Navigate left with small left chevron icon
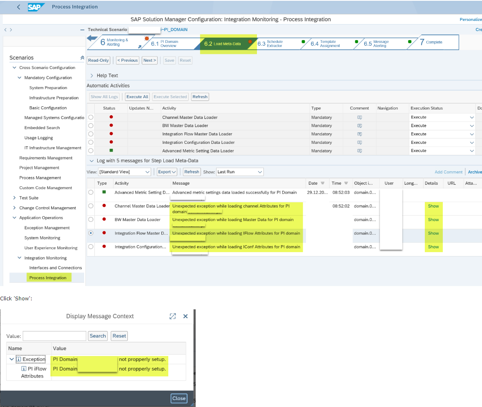 point(5,30)
